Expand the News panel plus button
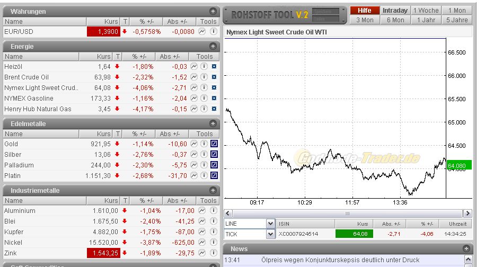Viewport: 494px width, 267px height. (466, 248)
